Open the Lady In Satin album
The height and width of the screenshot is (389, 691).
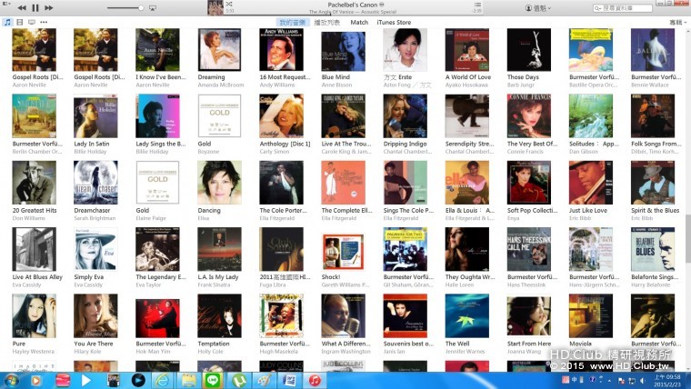[x=95, y=116]
